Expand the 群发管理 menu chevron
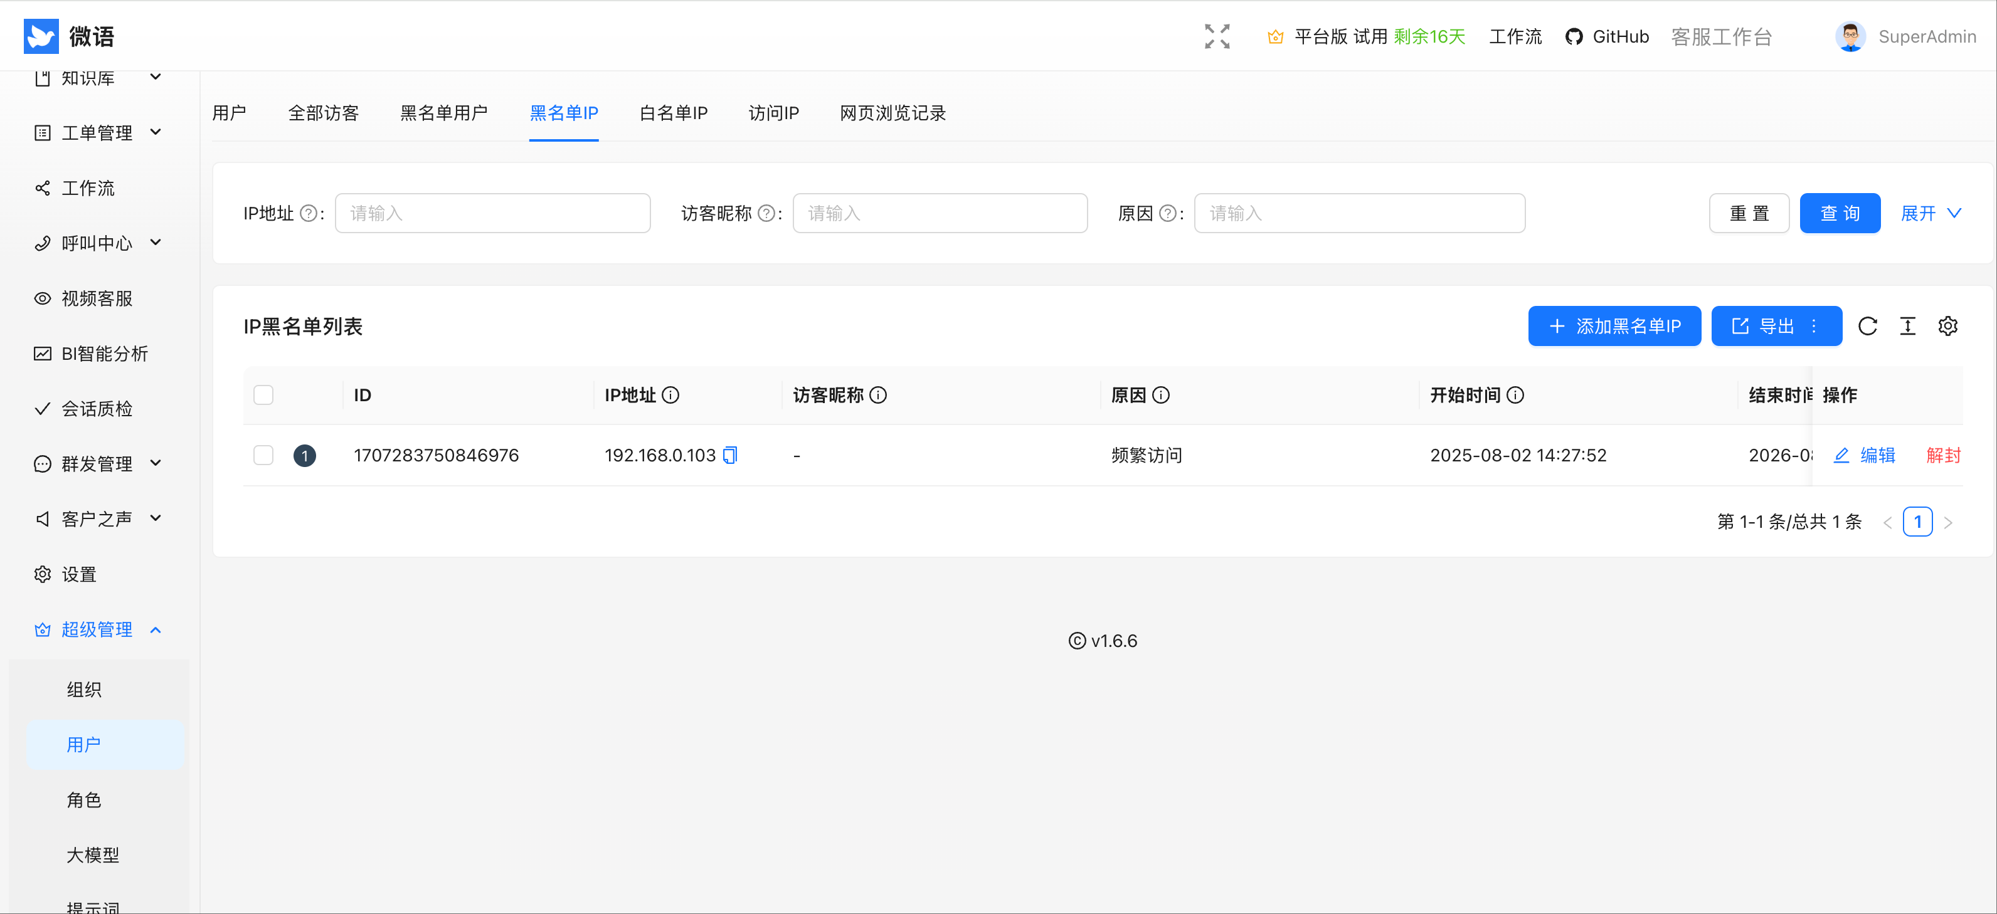Image resolution: width=1997 pixels, height=914 pixels. (156, 463)
